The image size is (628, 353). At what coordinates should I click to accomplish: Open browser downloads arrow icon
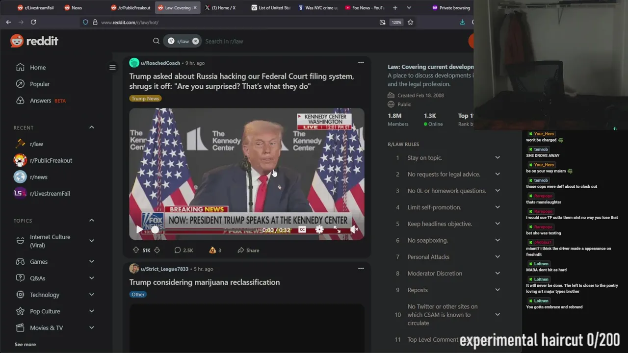(x=462, y=22)
